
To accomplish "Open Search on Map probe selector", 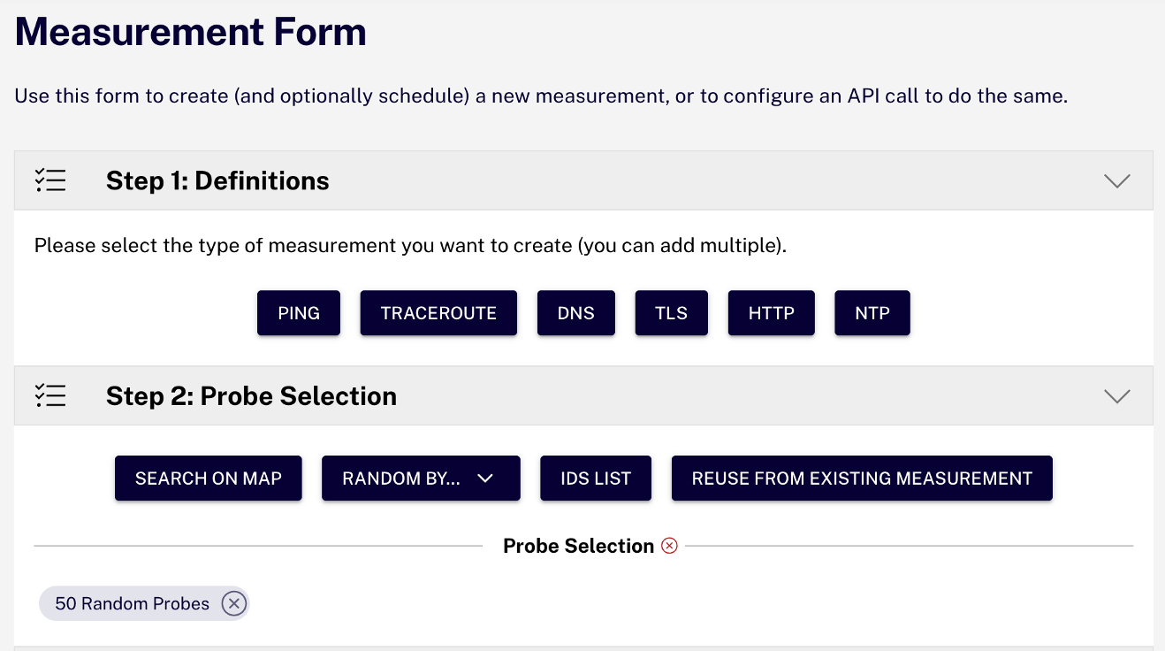I will point(209,479).
